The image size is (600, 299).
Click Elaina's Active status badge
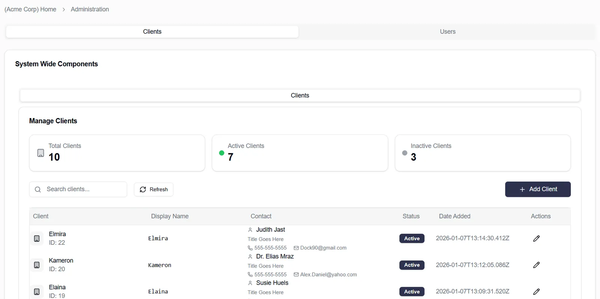point(412,292)
